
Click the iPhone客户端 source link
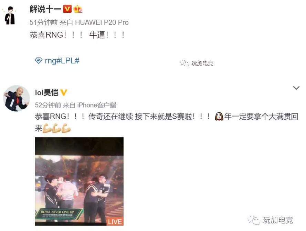(x=97, y=105)
